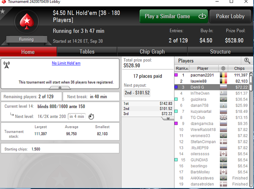Expand the payouts list chevron
Screen dimensions: 254x189
pyautogui.click(x=168, y=118)
